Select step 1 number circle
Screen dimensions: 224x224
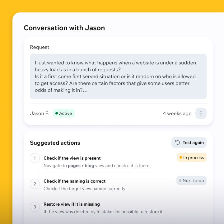pos(35,158)
